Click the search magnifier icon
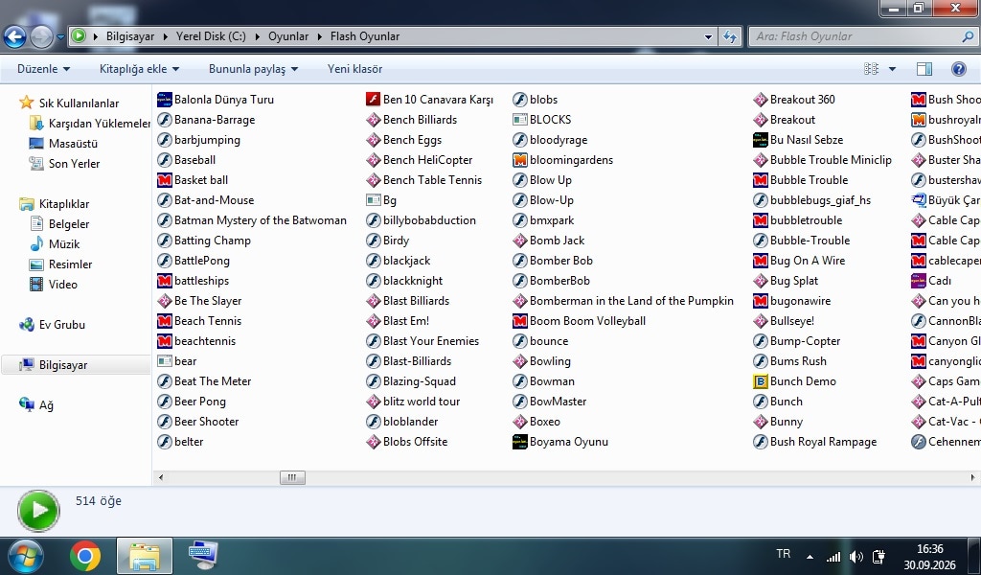The image size is (981, 575). click(968, 36)
